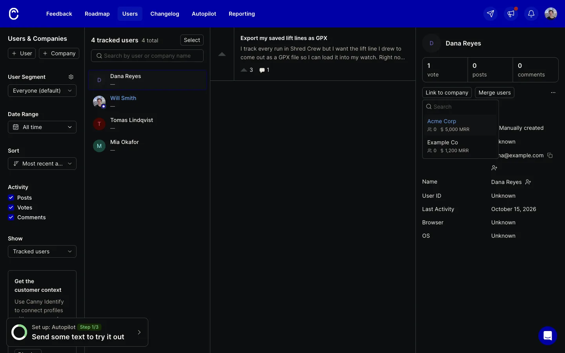Uncheck the Posts activity checkbox
This screenshot has width=565, height=353.
pos(11,198)
